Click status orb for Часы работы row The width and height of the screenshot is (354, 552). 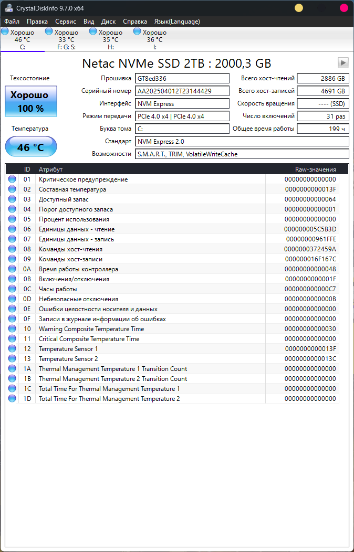[x=12, y=289]
